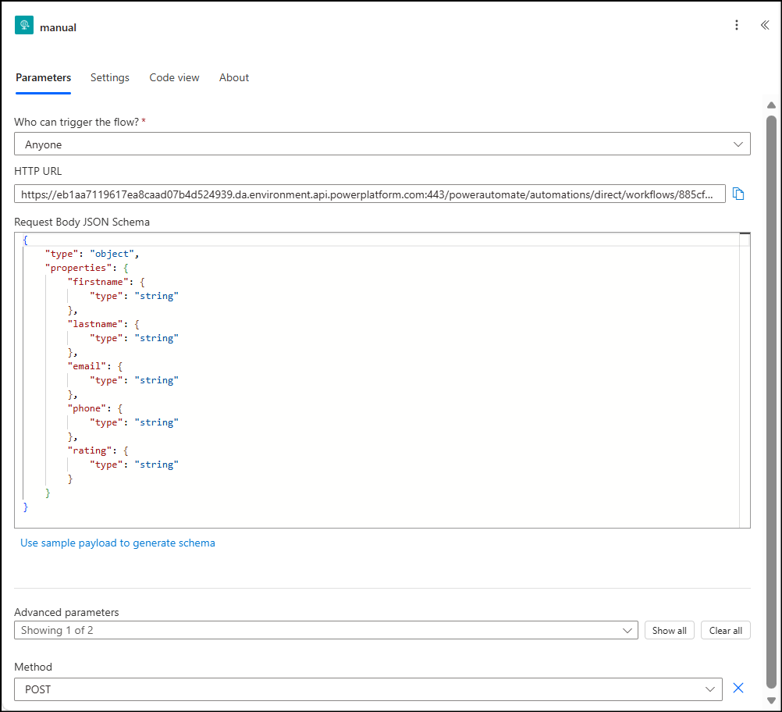
Task: Copy the HTTP URL to clipboard
Action: (738, 194)
